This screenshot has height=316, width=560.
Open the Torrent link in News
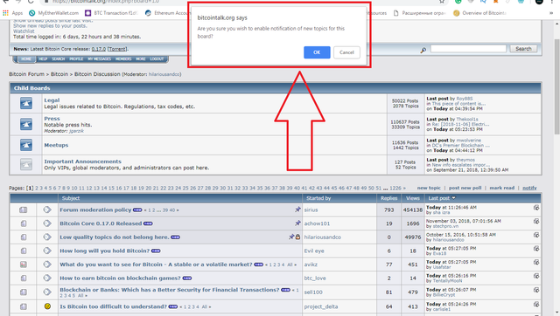[117, 49]
